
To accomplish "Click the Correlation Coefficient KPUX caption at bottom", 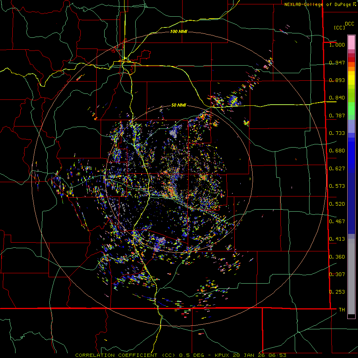I will [181, 355].
